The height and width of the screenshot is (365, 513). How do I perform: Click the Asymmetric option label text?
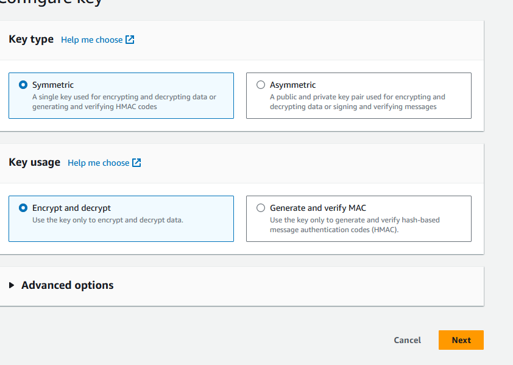[292, 85]
